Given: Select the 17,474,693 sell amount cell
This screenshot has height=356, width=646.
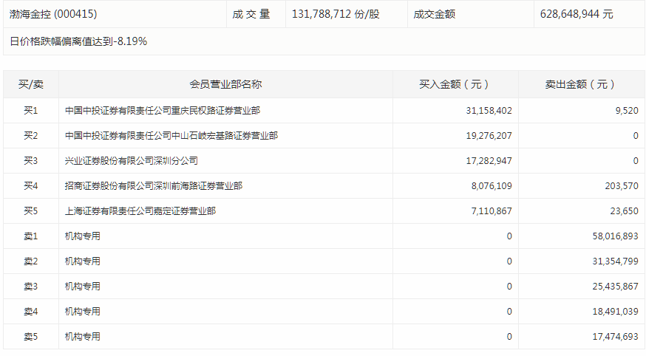Looking at the screenshot, I should point(610,337).
